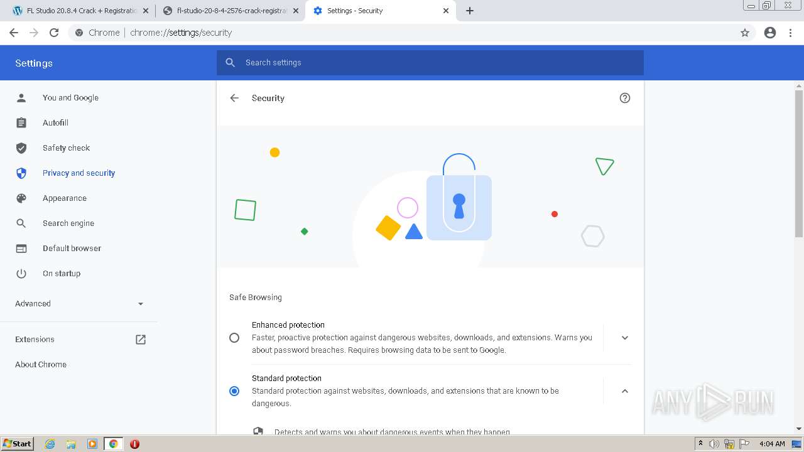Select the Standard protection radio button
Screen dimensions: 804x452
pyautogui.click(x=234, y=391)
